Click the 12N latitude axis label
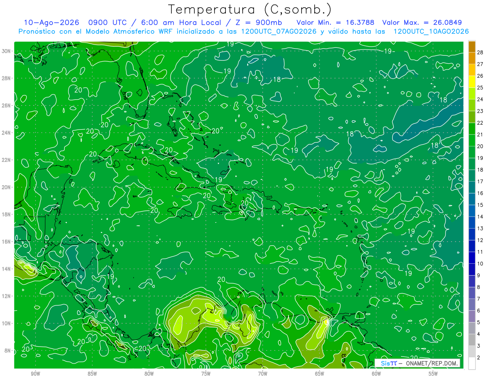This screenshot has width=491, height=379. 7,296
